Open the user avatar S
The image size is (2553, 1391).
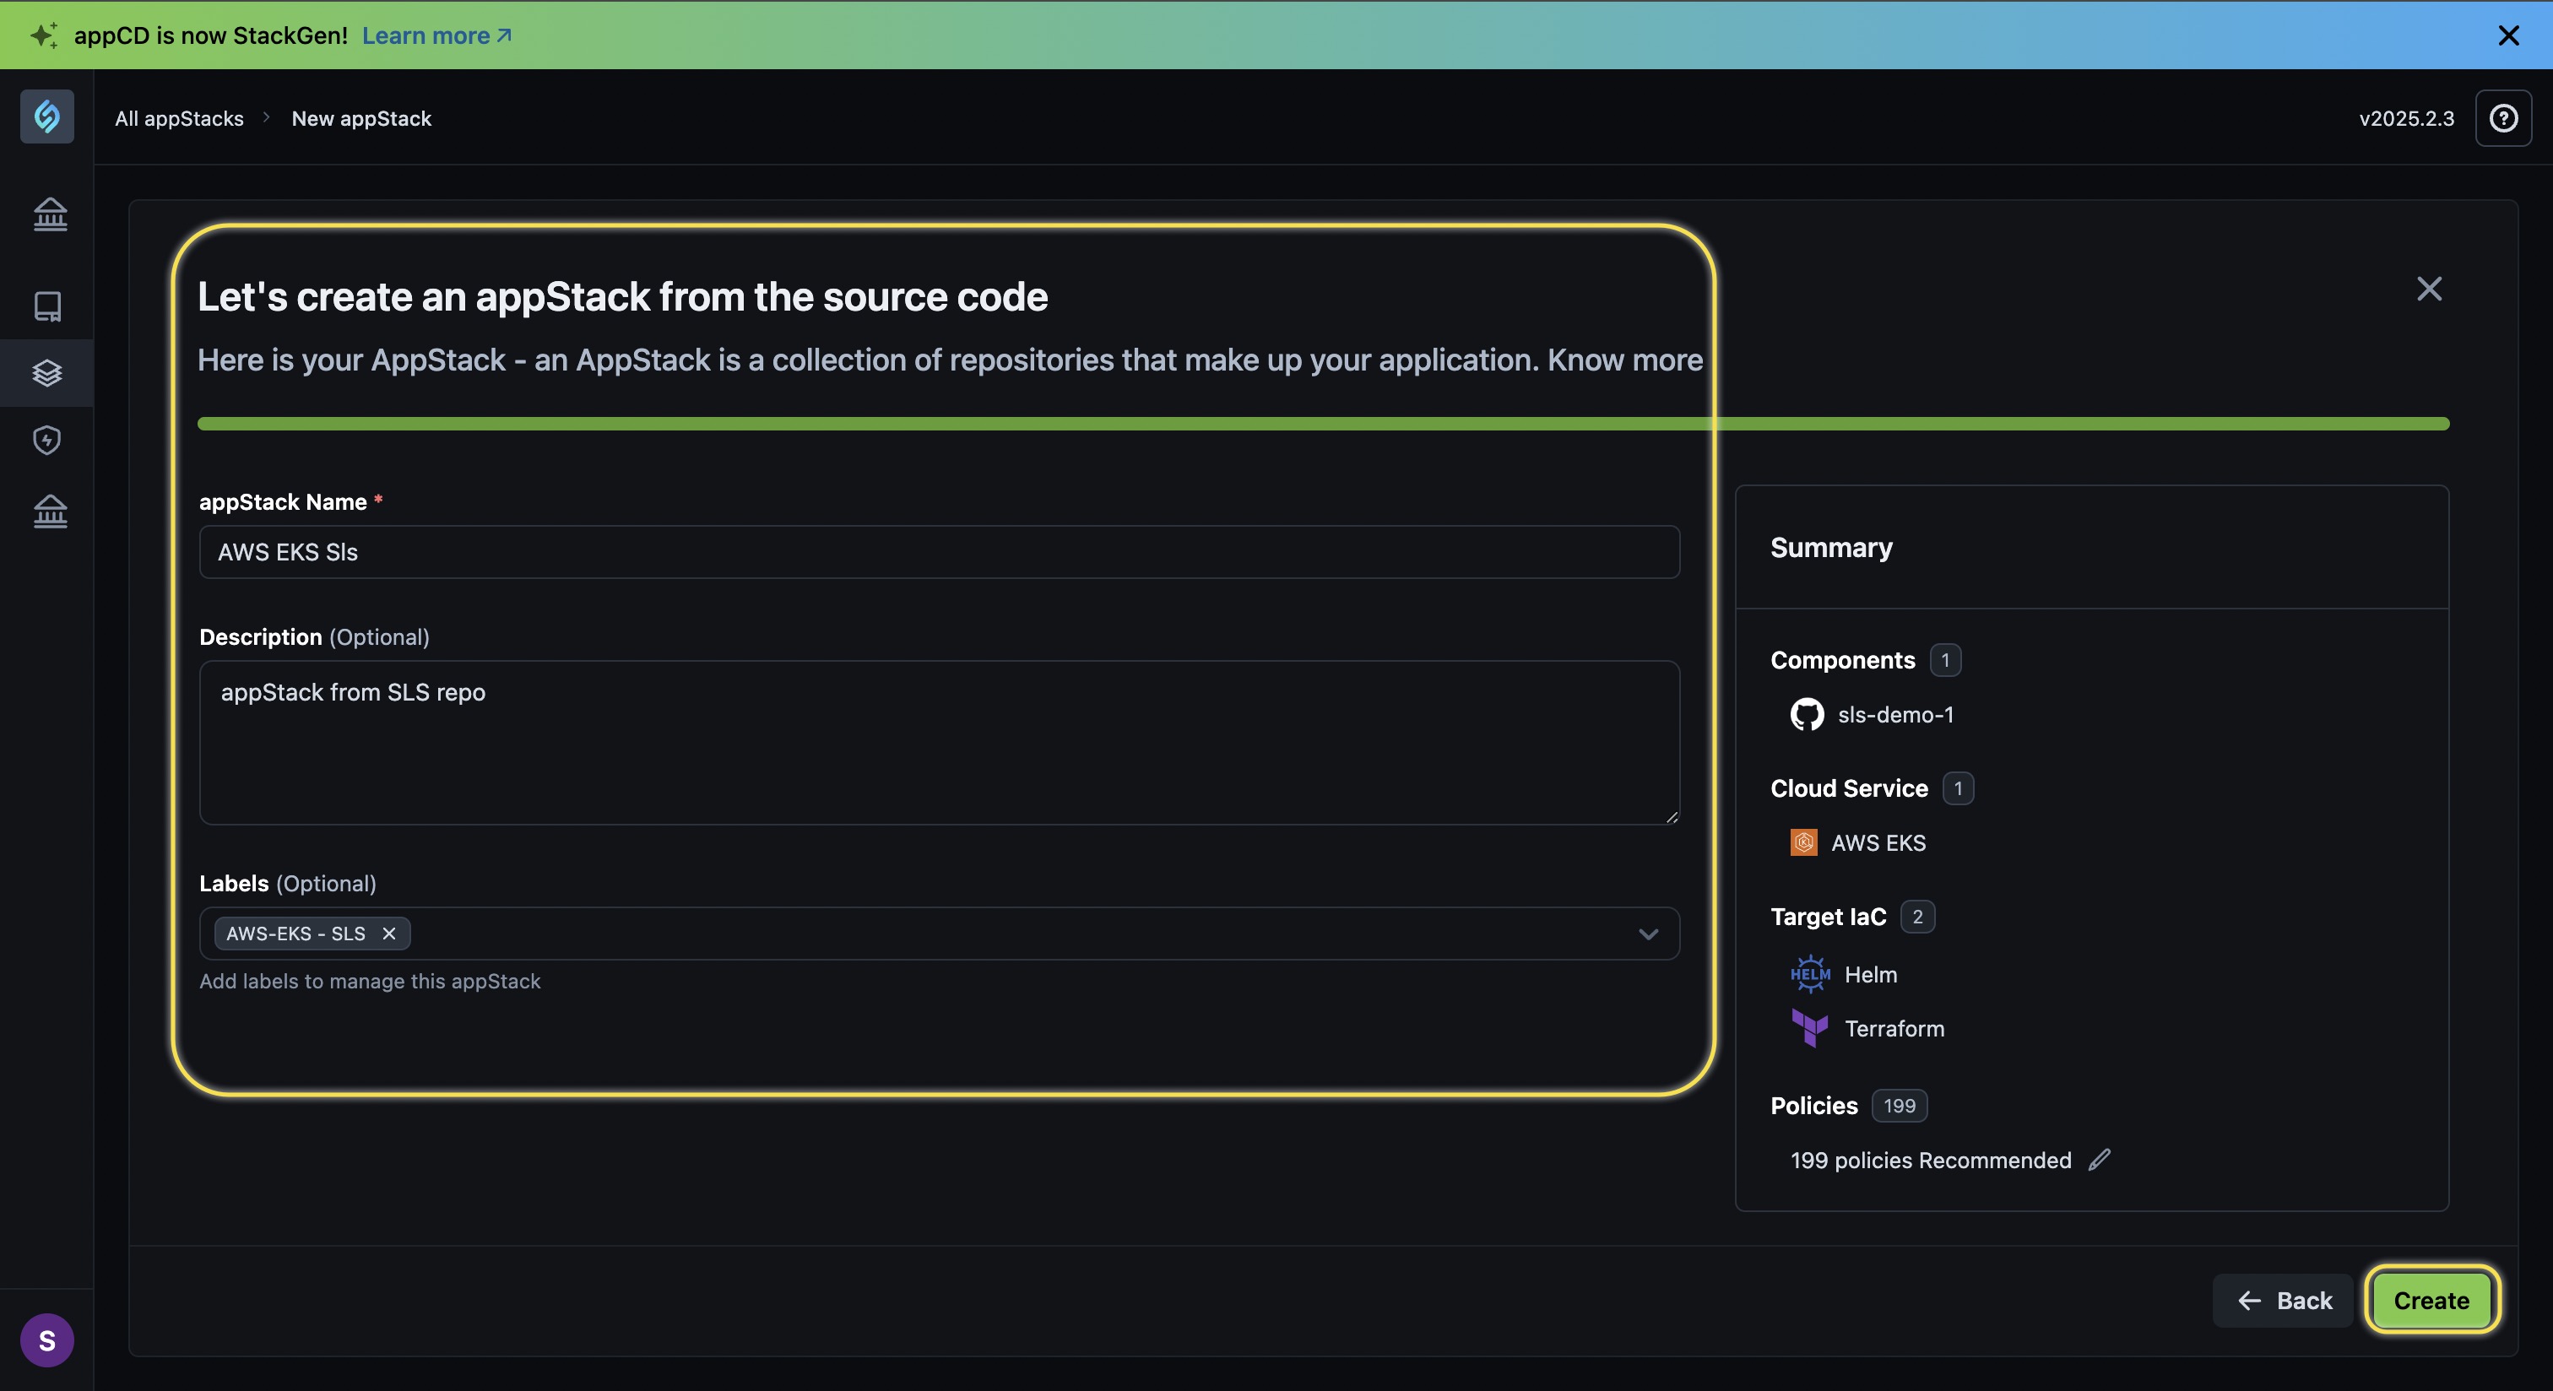(46, 1340)
